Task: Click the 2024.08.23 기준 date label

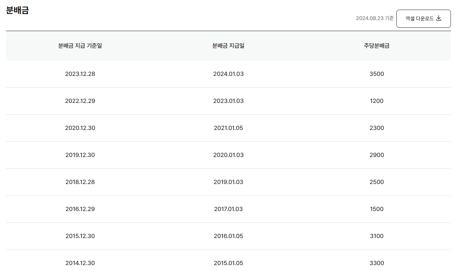Action: click(375, 18)
